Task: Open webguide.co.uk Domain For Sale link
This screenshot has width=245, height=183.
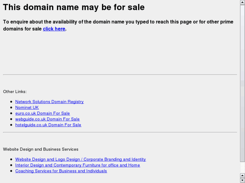Action: 47,119
